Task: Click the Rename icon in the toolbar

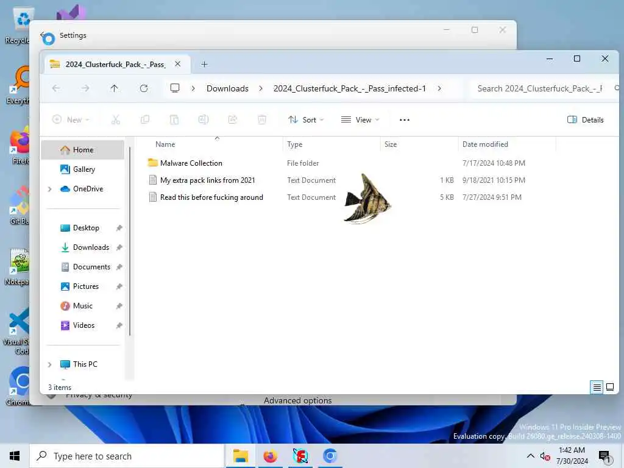Action: pyautogui.click(x=204, y=120)
